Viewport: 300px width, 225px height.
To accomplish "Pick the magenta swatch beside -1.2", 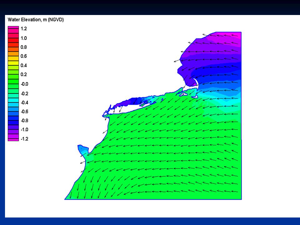I will tap(13, 140).
